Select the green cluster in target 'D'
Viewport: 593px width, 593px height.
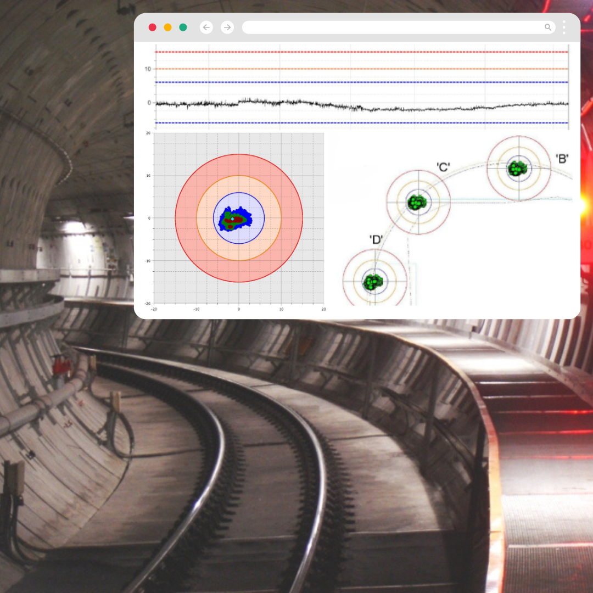[373, 281]
